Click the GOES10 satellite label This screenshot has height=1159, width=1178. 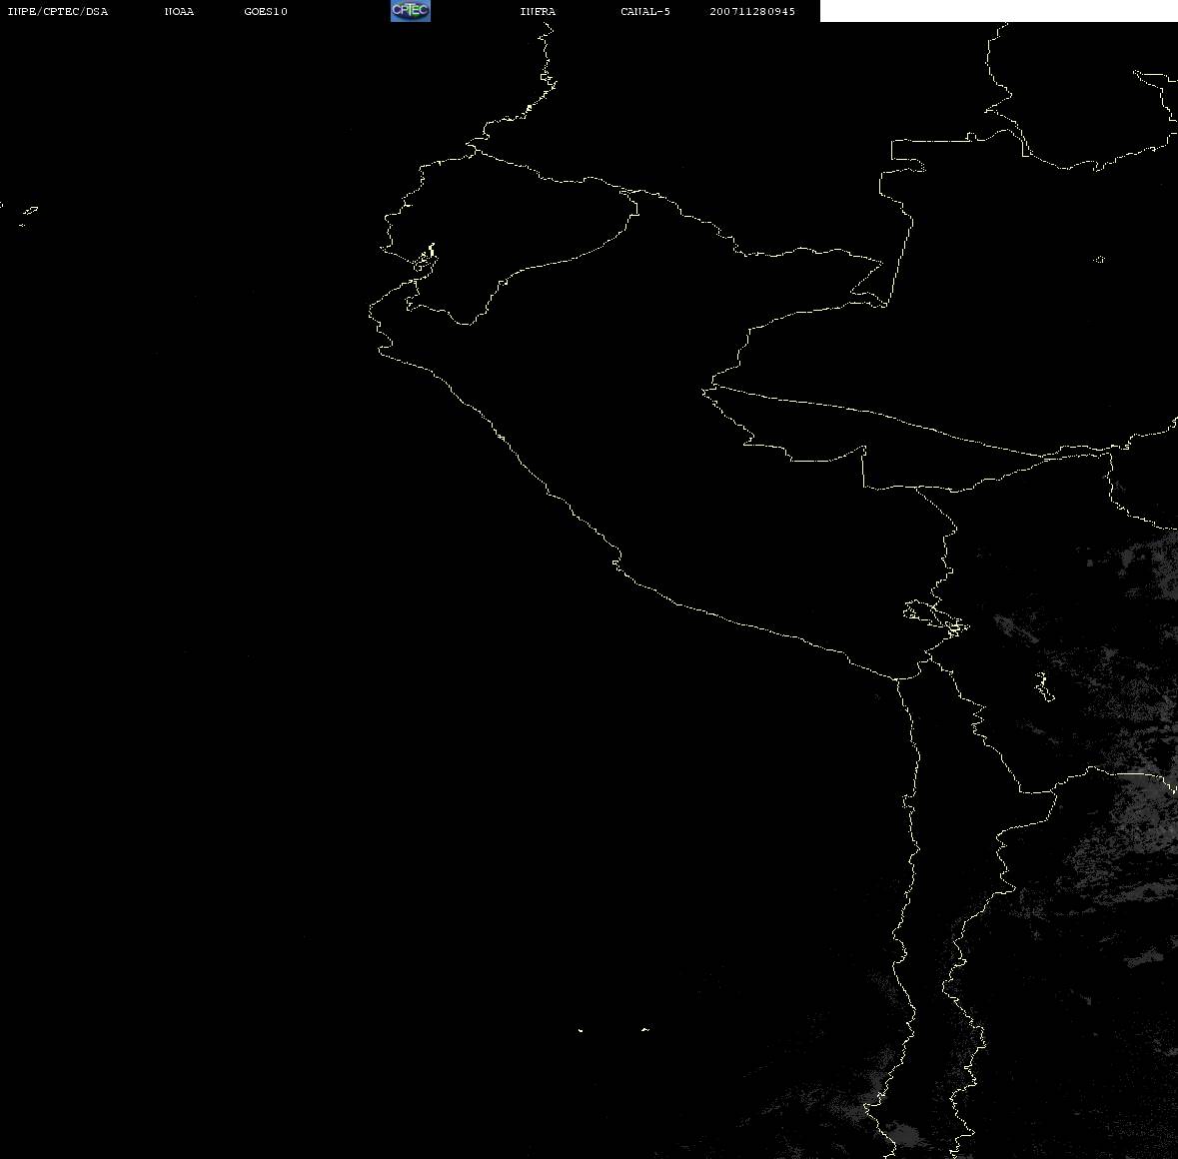[266, 11]
